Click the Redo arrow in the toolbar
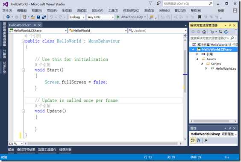This screenshot has width=241, height=162. click(60, 17)
